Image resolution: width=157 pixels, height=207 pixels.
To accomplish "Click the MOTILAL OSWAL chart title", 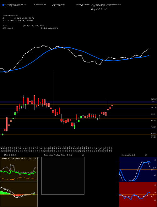I will 98,4.
